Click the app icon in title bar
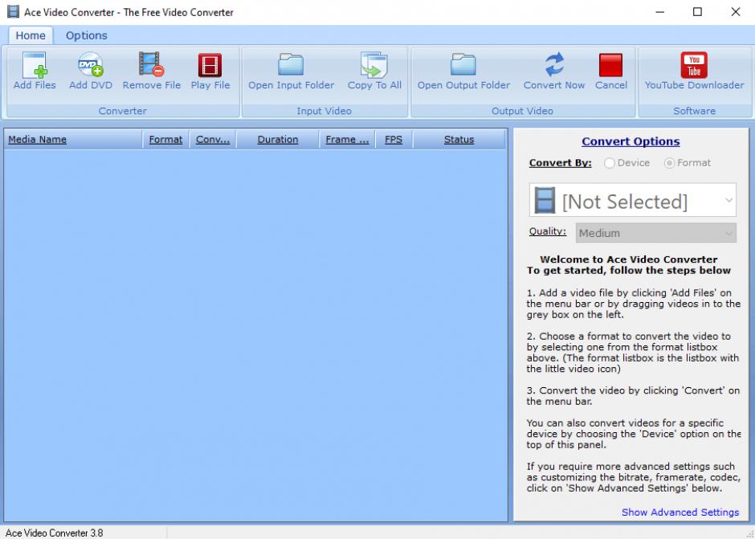Viewport: 755px width, 539px height. tap(13, 12)
